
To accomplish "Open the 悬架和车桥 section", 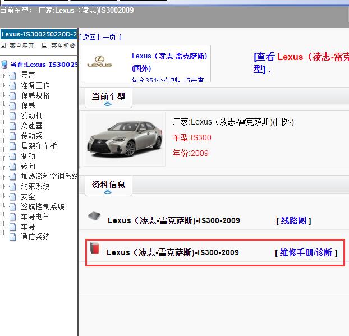I will coord(39,146).
